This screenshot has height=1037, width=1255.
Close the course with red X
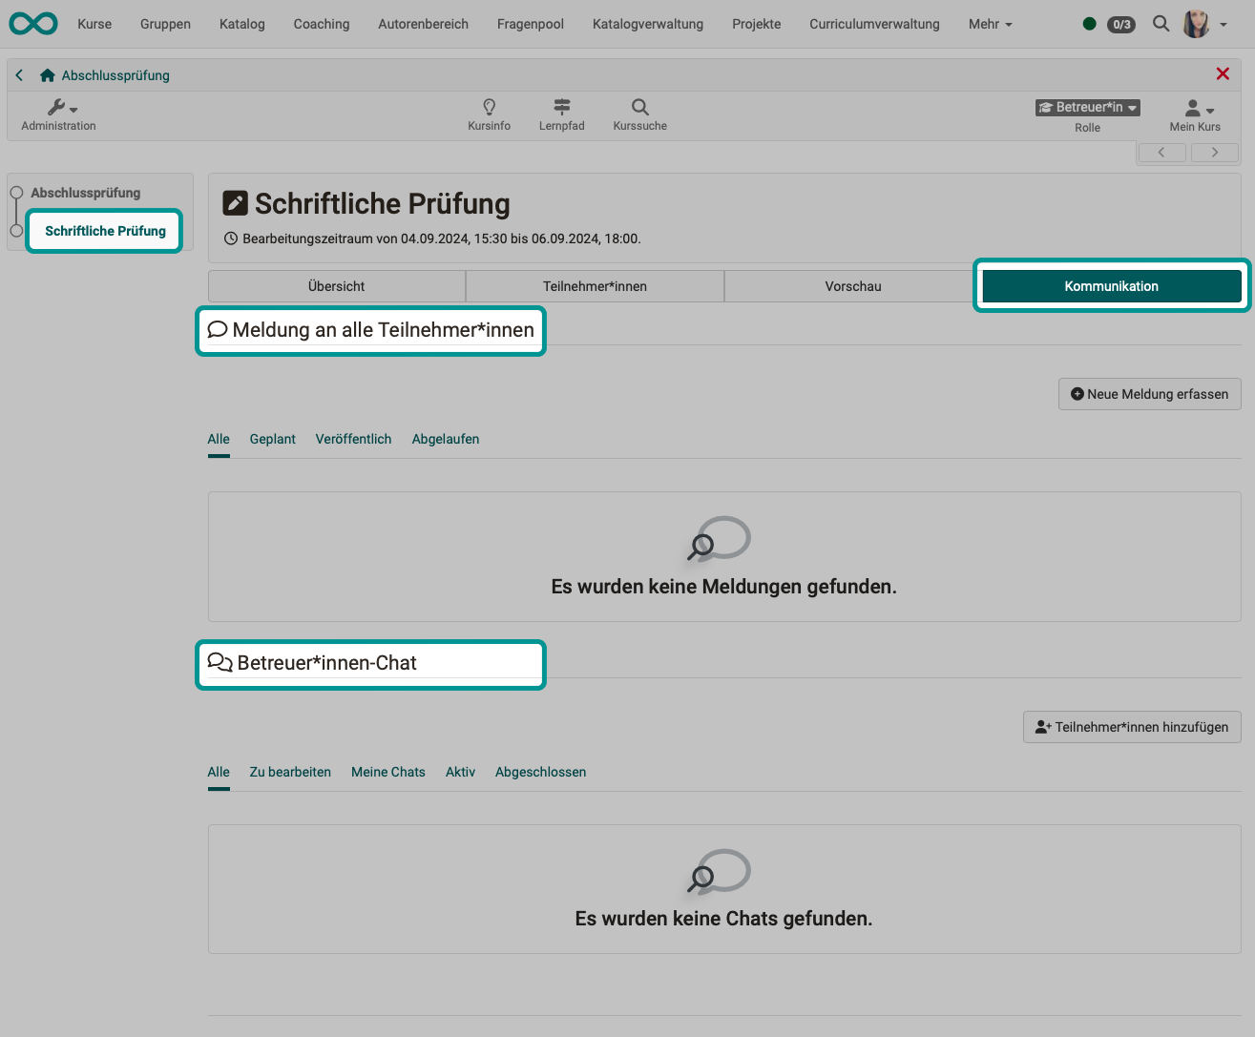[1222, 74]
